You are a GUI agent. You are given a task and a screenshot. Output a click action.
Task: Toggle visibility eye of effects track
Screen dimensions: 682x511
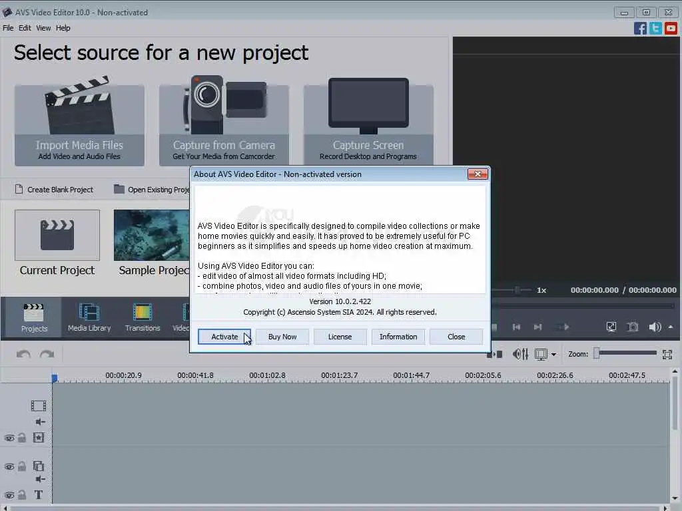(x=9, y=438)
